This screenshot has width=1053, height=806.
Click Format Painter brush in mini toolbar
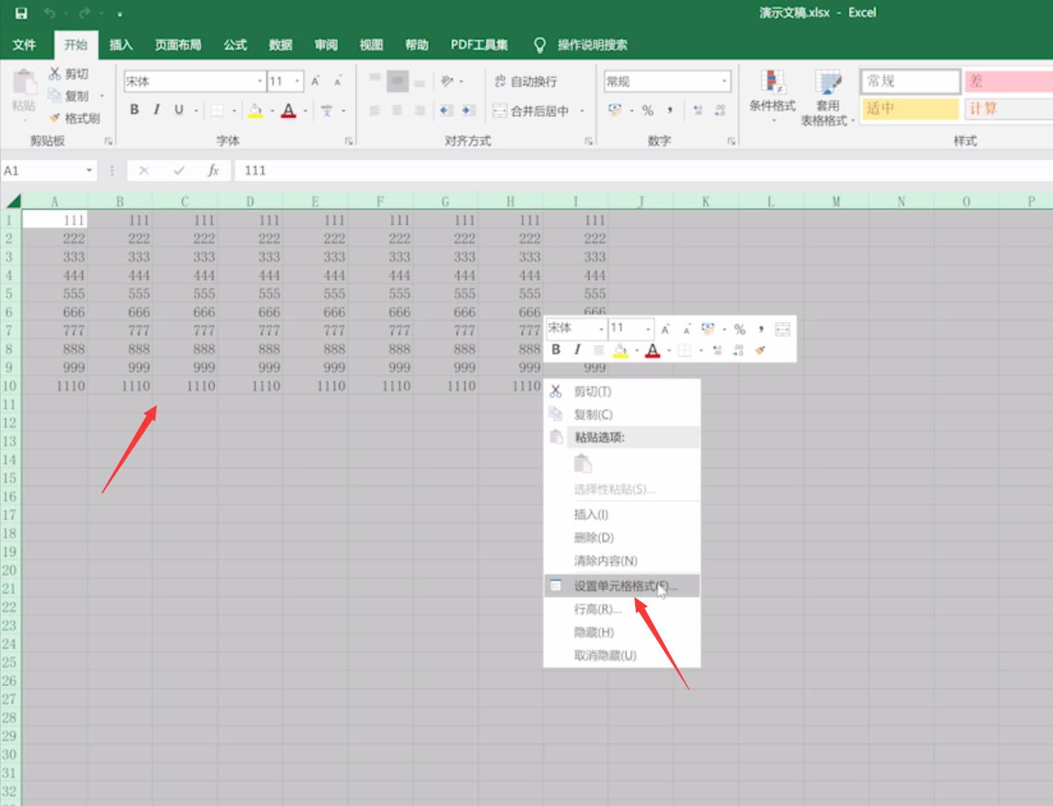[x=761, y=350]
